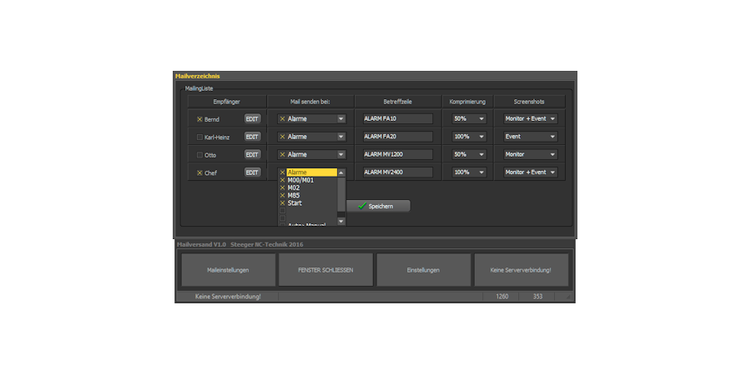Click the Betreffzeile column header
The width and height of the screenshot is (751, 375).
(x=397, y=102)
